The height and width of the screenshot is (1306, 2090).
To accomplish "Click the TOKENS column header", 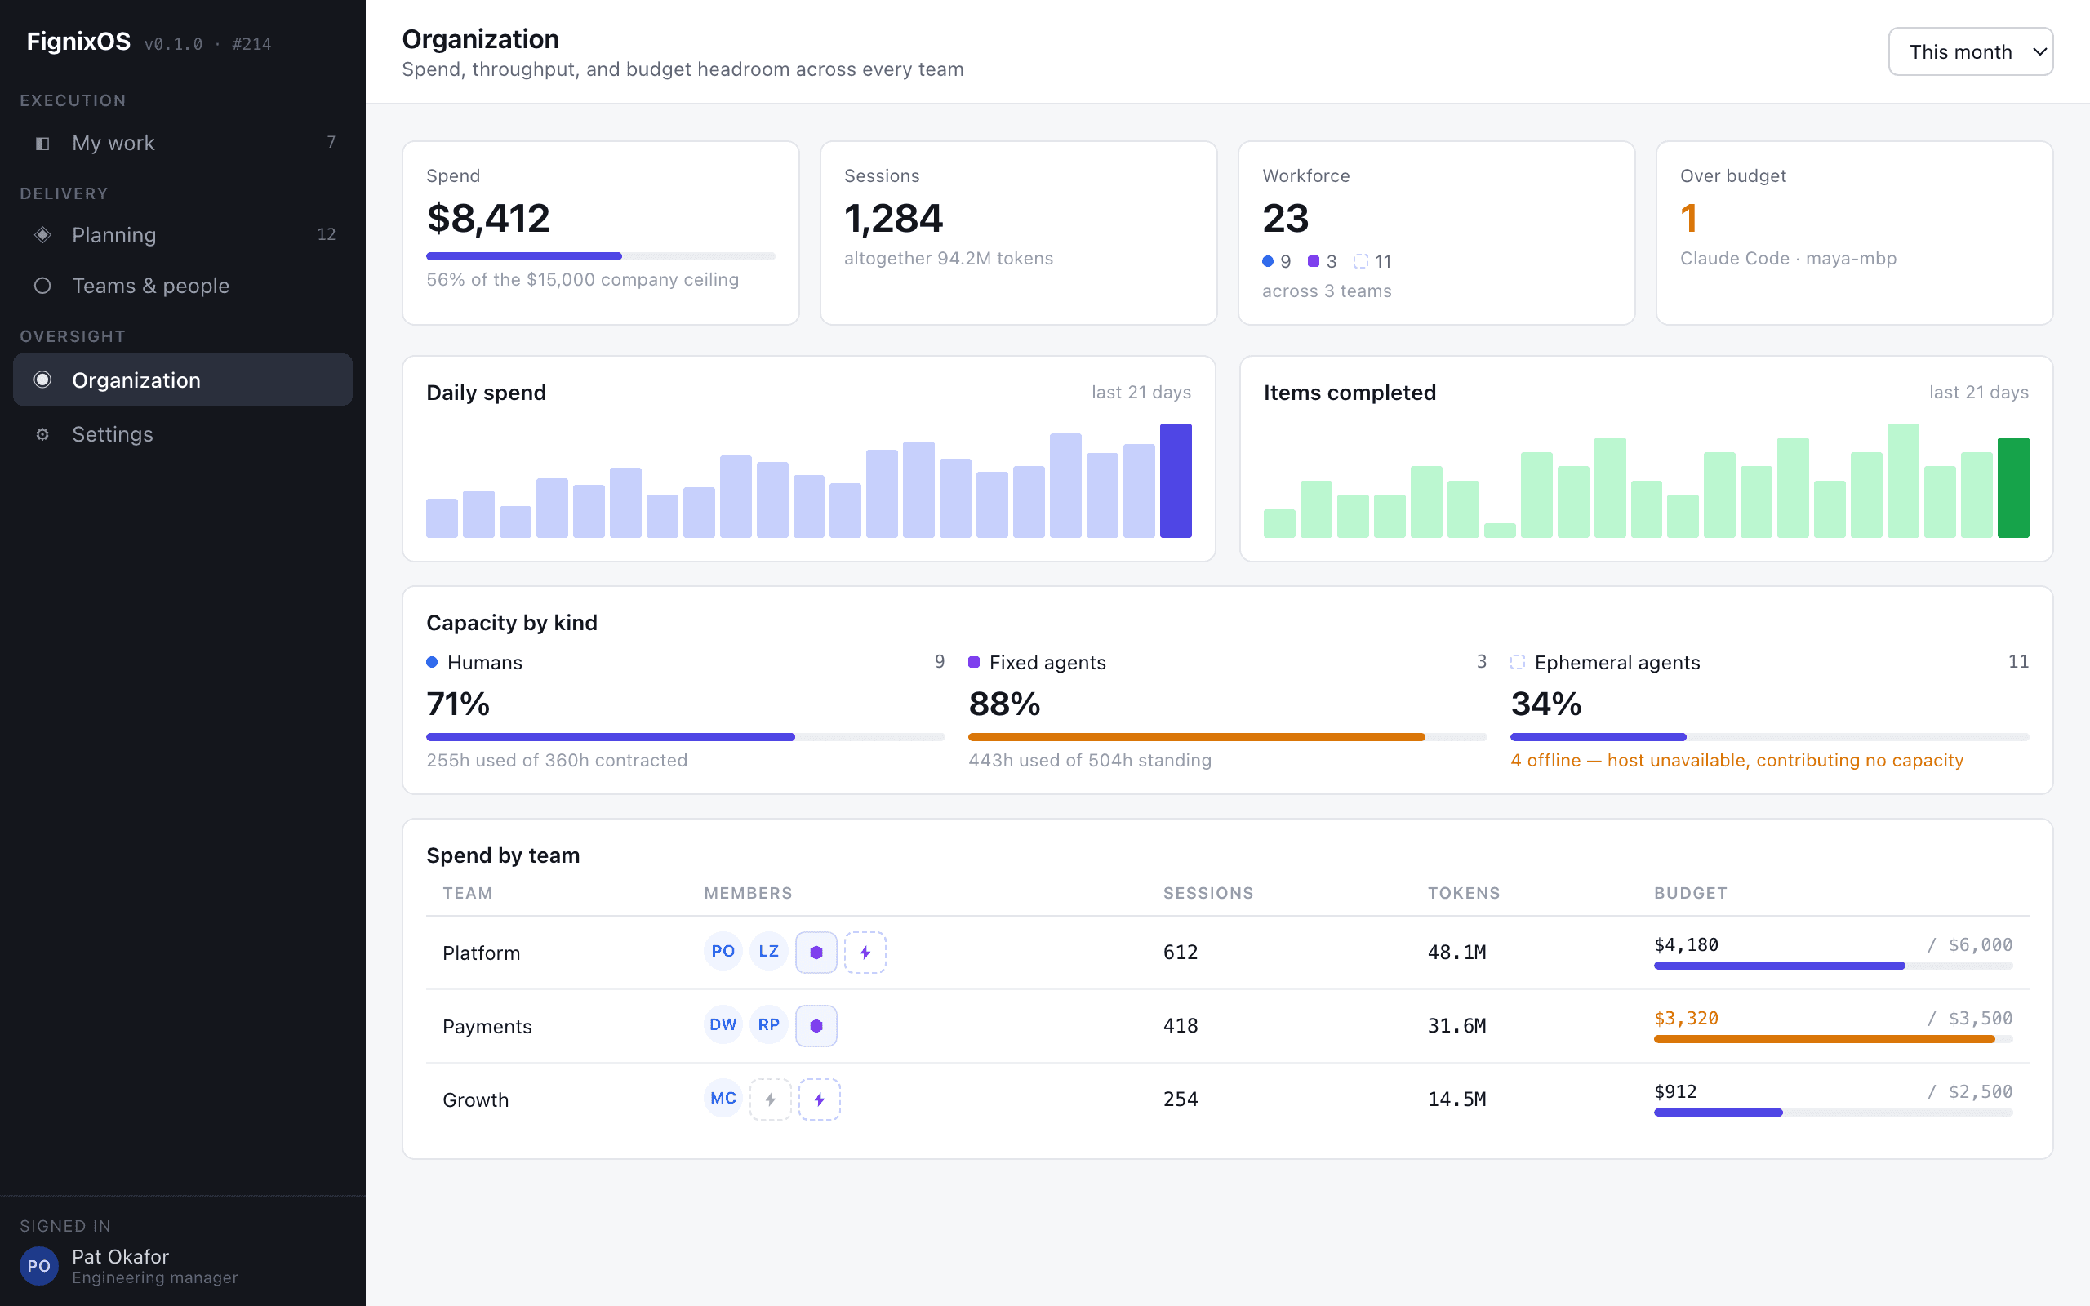I will click(x=1464, y=893).
